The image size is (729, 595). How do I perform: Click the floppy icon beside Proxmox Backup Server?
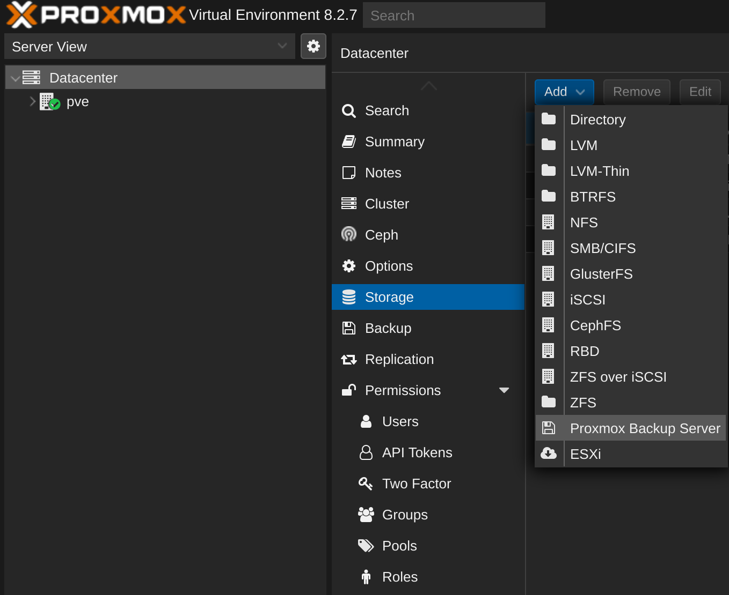click(548, 428)
